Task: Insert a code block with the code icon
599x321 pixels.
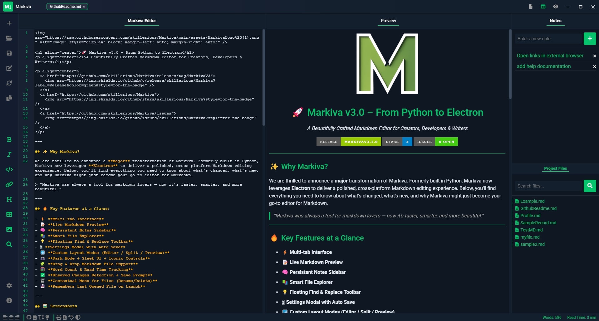Action: 9,169
